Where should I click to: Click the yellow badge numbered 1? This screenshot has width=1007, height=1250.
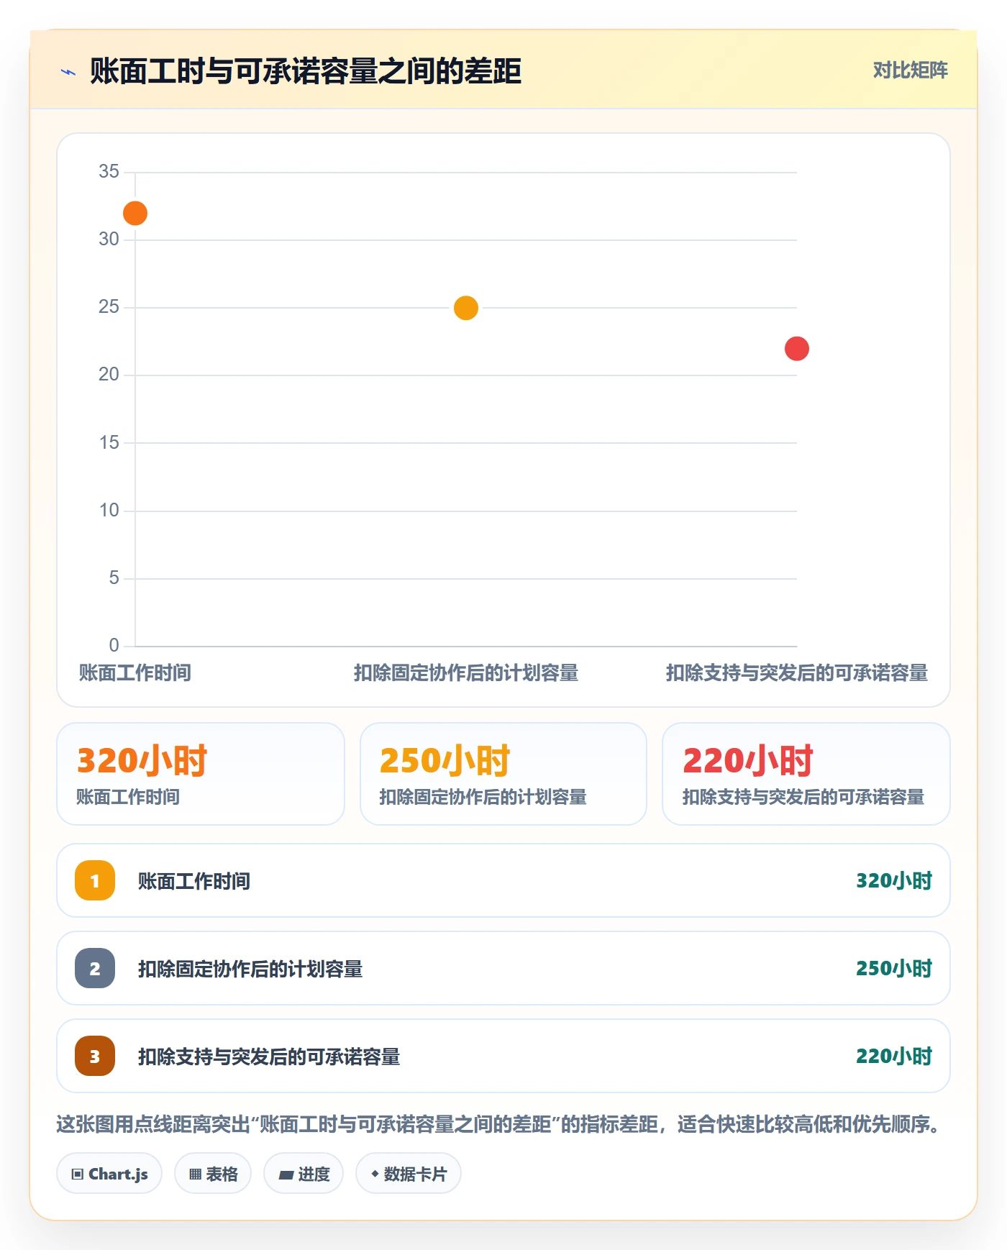[x=95, y=880]
